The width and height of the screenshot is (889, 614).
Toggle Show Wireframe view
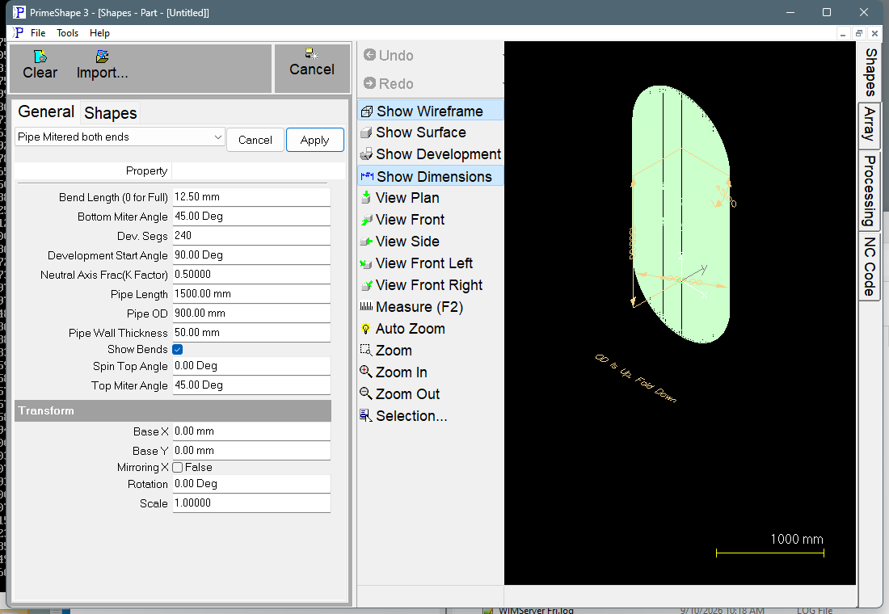[x=430, y=111]
